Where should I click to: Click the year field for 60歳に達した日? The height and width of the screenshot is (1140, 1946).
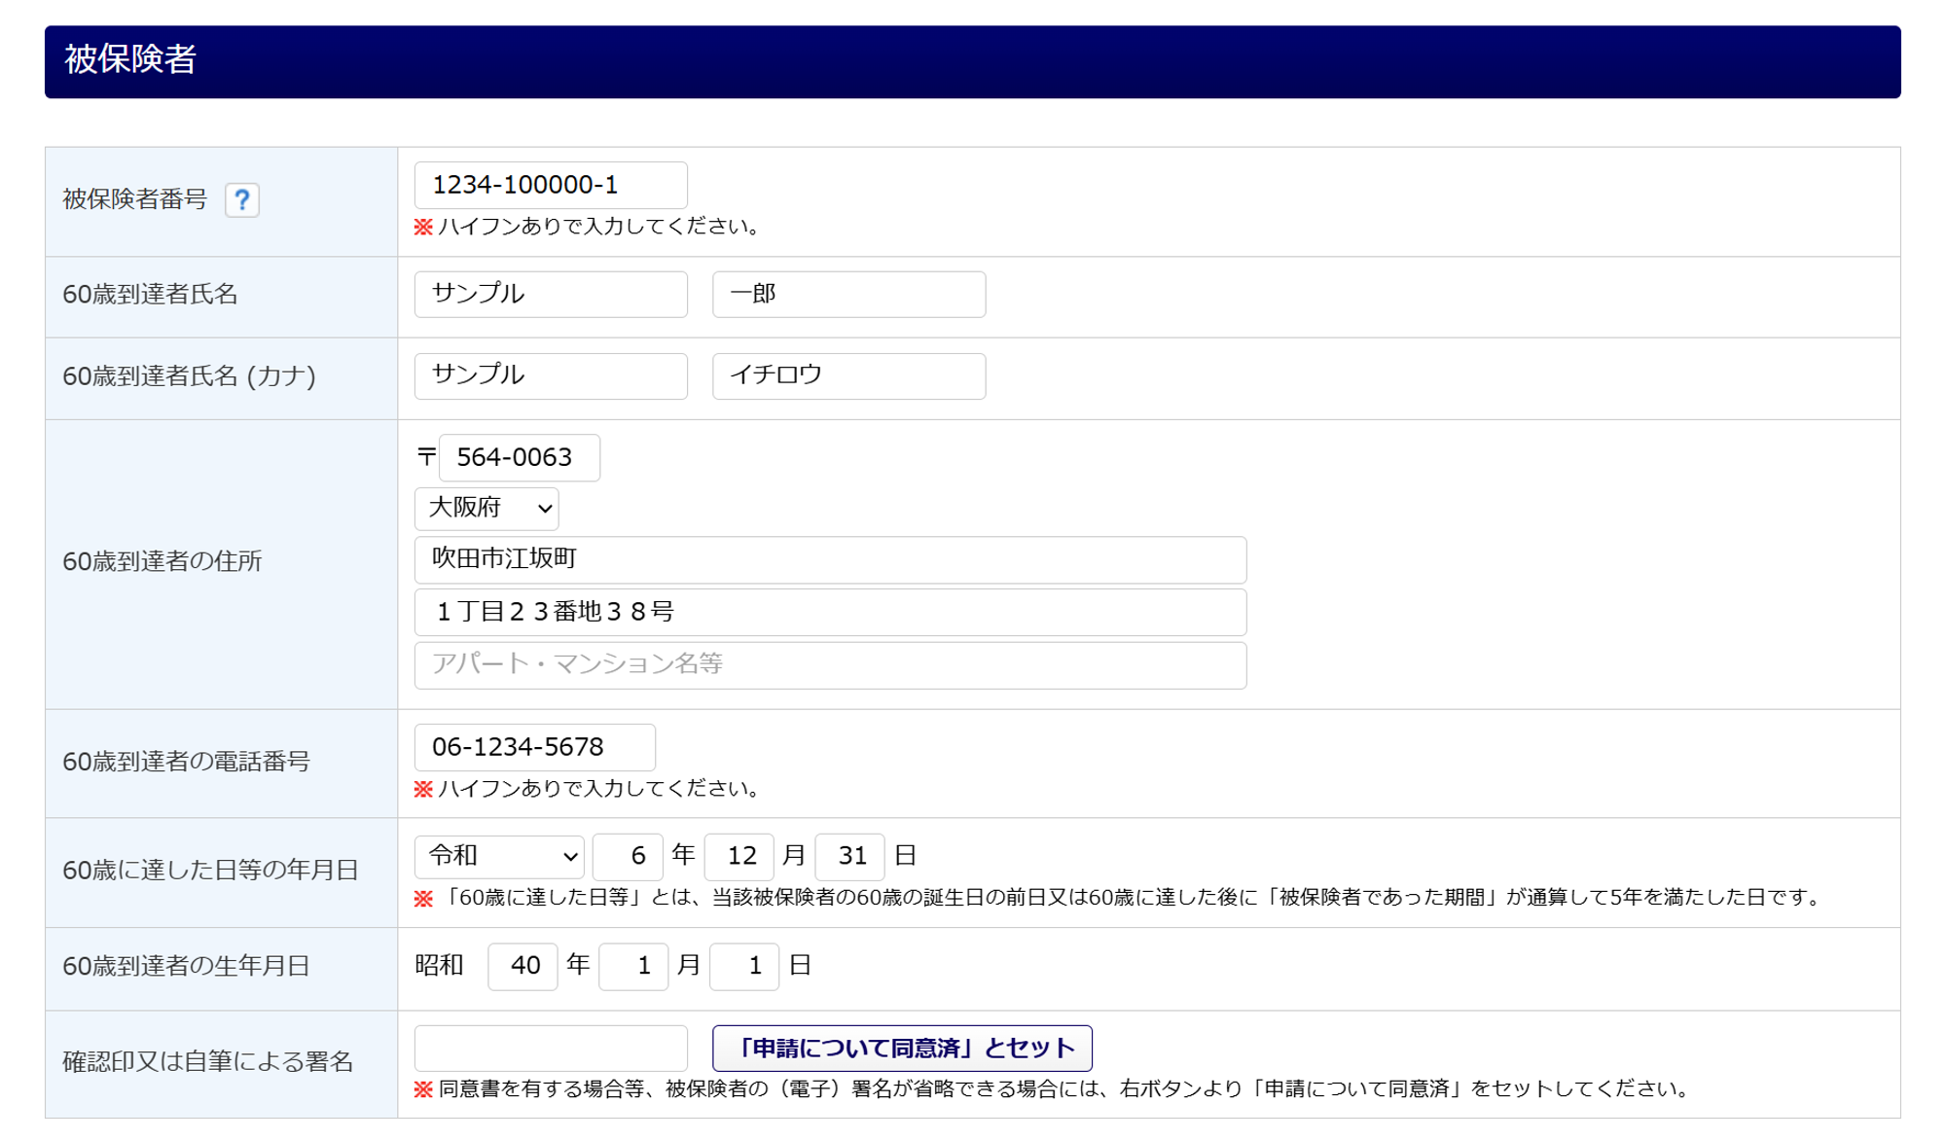[628, 856]
